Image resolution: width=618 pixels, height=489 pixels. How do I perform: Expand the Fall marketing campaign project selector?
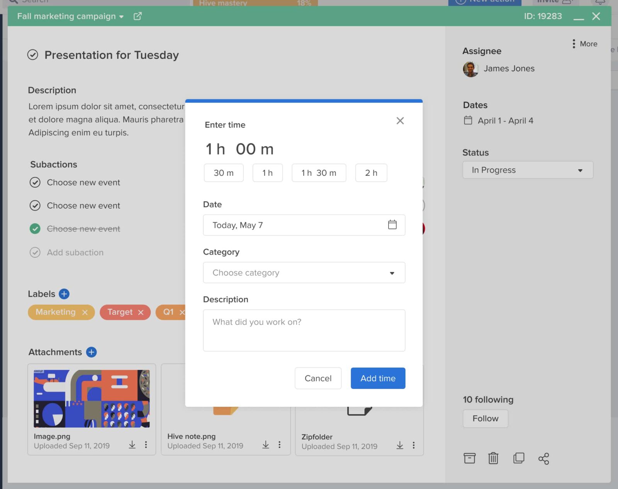121,17
